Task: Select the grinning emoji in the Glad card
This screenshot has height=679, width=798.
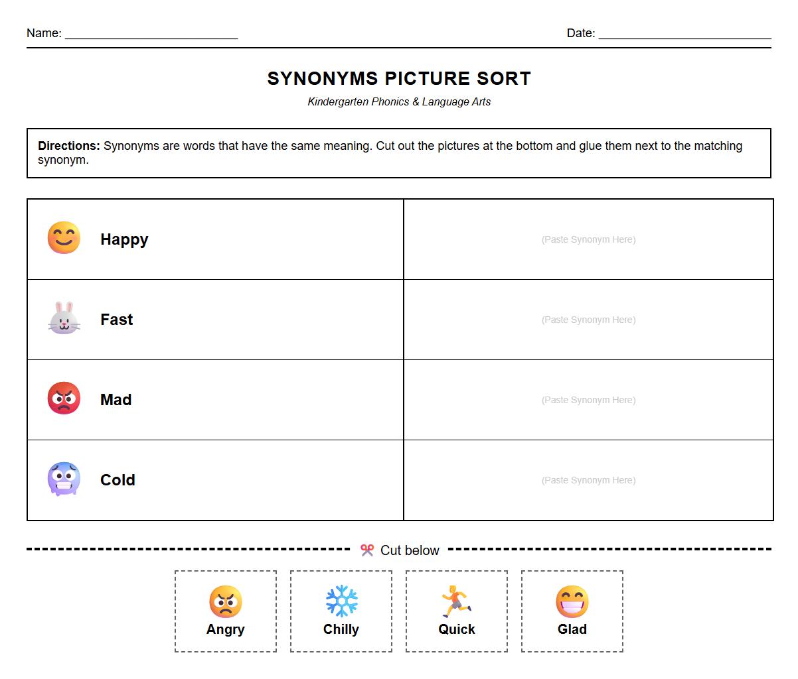Action: pos(572,602)
